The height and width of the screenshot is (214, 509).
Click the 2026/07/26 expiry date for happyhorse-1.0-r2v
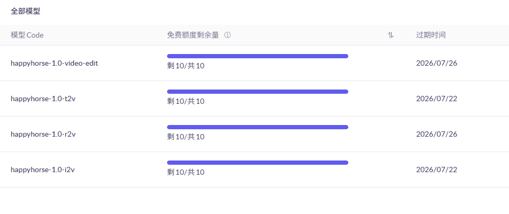pyautogui.click(x=436, y=134)
